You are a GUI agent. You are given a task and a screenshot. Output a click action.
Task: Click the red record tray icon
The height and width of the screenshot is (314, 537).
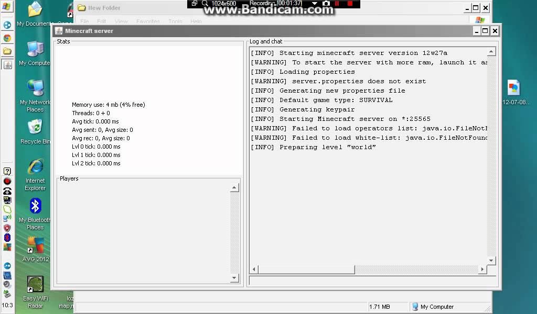pyautogui.click(x=7, y=181)
